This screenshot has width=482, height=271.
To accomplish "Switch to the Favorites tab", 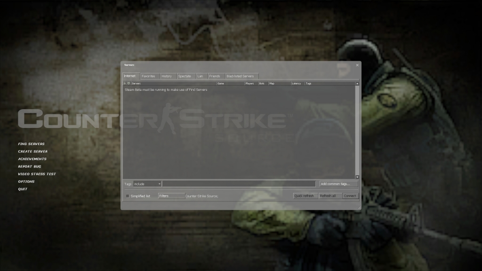I will point(148,76).
